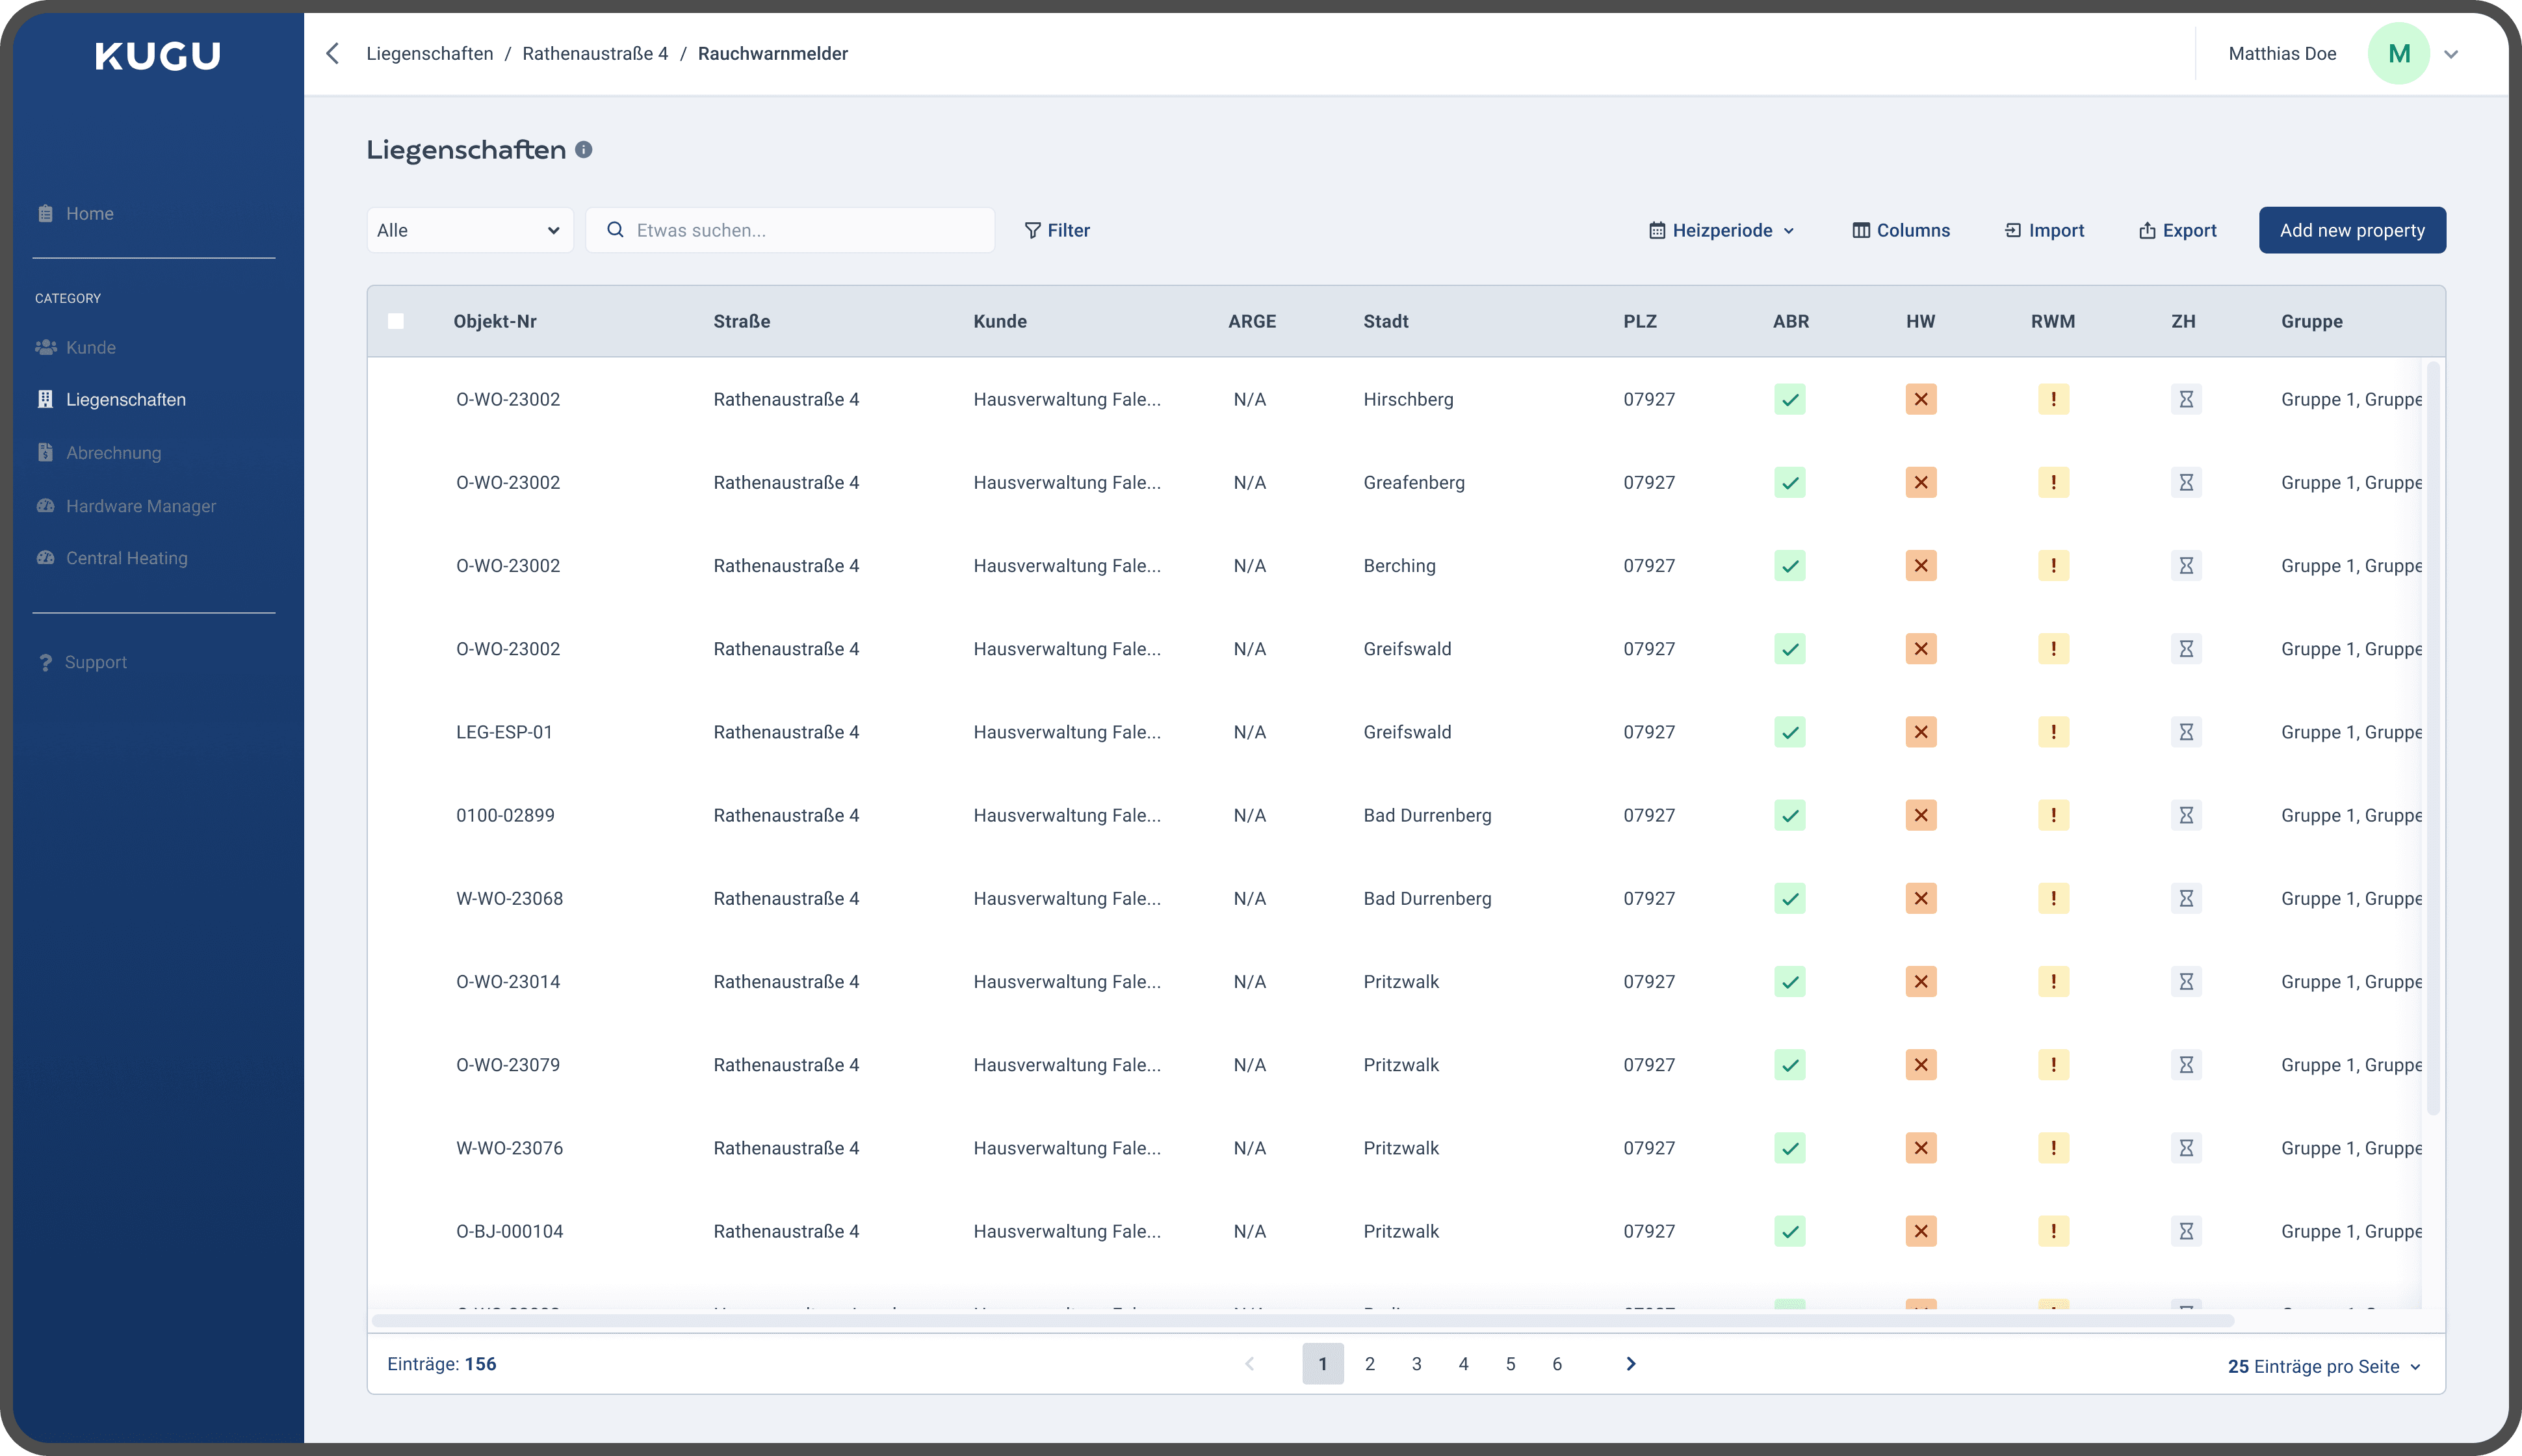Open Hardware Manager in the sidebar
The height and width of the screenshot is (1456, 2522).
click(x=140, y=506)
